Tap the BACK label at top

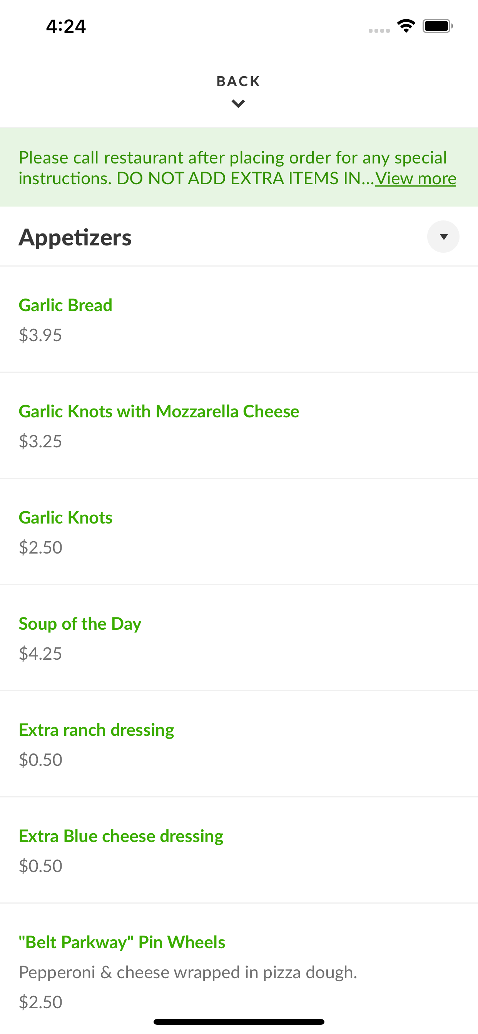click(x=238, y=82)
